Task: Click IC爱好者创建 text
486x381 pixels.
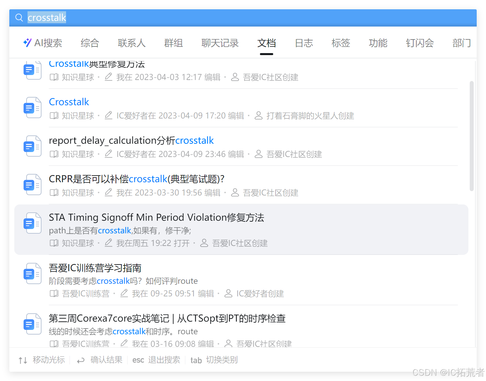Action: click(260, 294)
